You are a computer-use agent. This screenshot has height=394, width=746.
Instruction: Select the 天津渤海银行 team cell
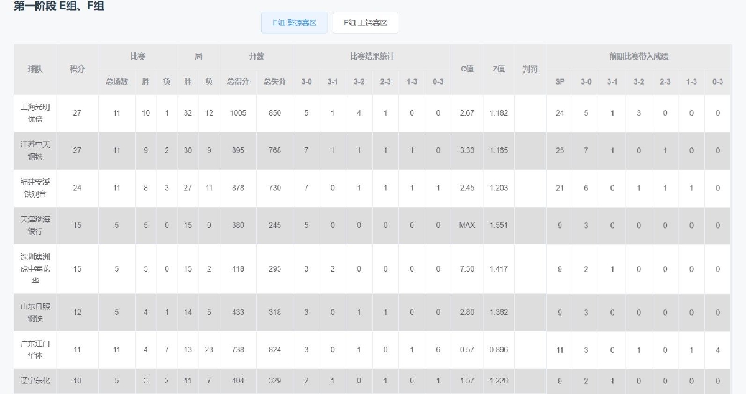[35, 225]
